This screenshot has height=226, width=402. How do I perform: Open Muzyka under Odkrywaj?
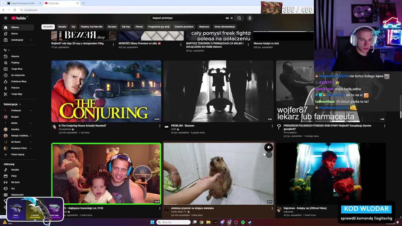[18, 170]
